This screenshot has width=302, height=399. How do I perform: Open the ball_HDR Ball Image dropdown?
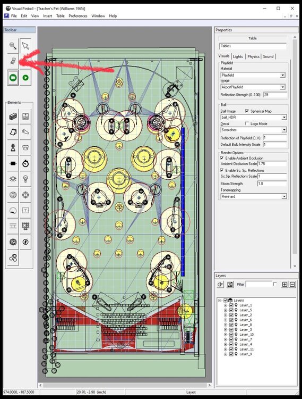pyautogui.click(x=284, y=118)
